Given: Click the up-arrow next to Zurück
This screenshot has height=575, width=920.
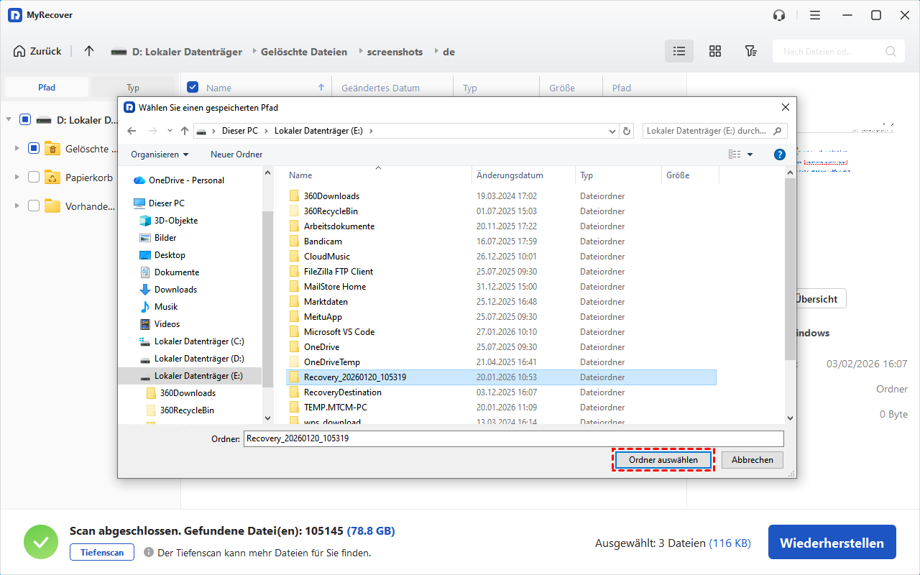Looking at the screenshot, I should pos(89,51).
